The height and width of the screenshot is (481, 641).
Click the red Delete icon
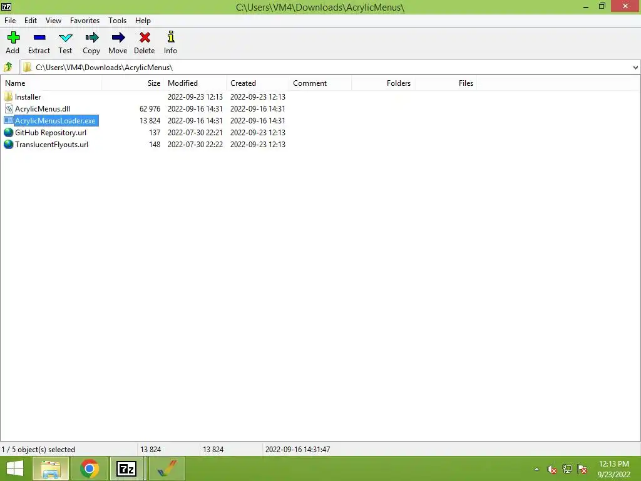pos(145,38)
